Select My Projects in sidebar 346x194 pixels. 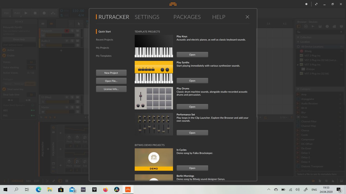[102, 48]
